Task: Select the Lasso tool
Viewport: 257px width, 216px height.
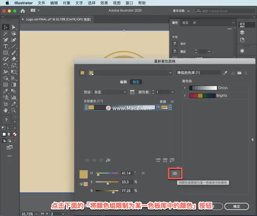Action: [14, 33]
